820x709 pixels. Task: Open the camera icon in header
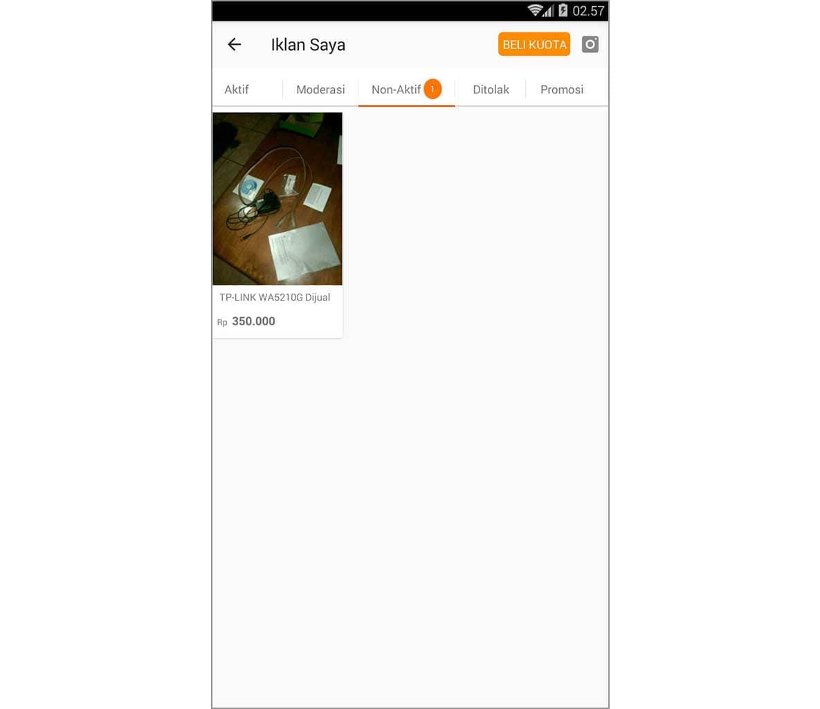[590, 44]
